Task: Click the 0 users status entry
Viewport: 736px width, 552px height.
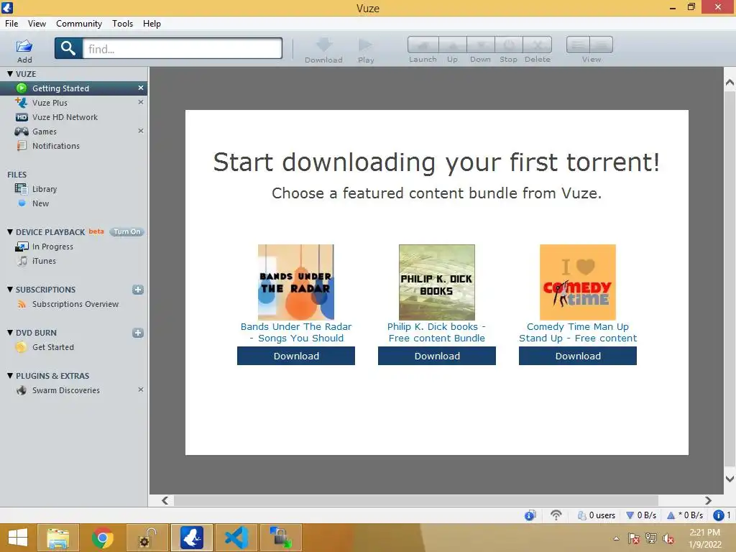Action: 596,515
